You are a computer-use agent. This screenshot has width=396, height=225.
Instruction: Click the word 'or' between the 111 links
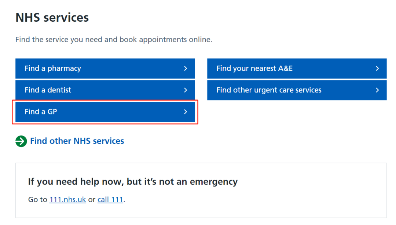[92, 200]
